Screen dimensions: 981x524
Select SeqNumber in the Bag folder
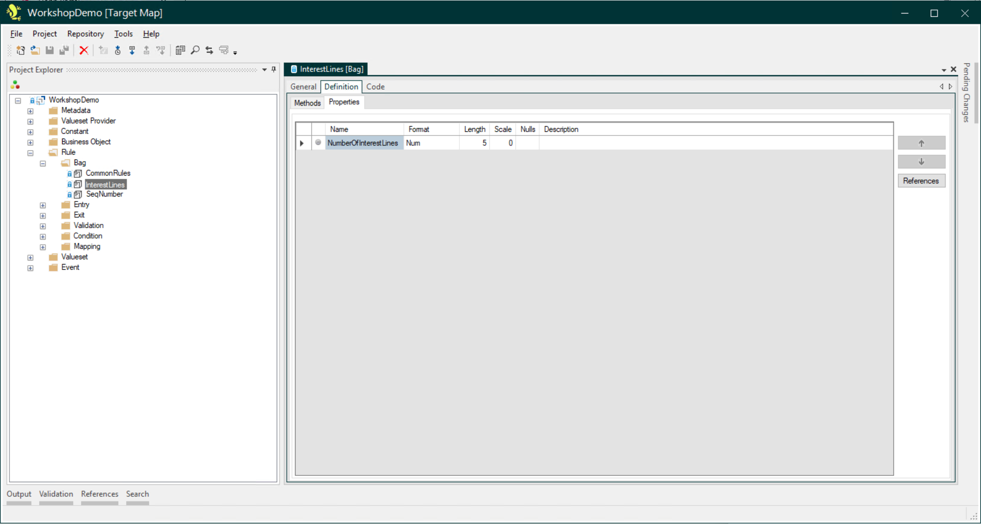pyautogui.click(x=104, y=195)
